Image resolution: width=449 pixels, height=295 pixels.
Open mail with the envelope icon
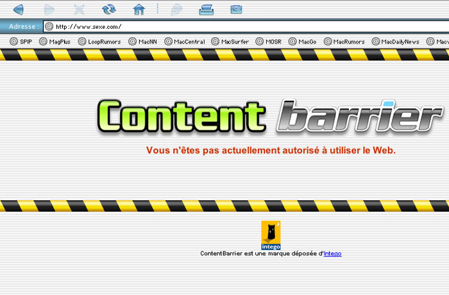tap(236, 10)
